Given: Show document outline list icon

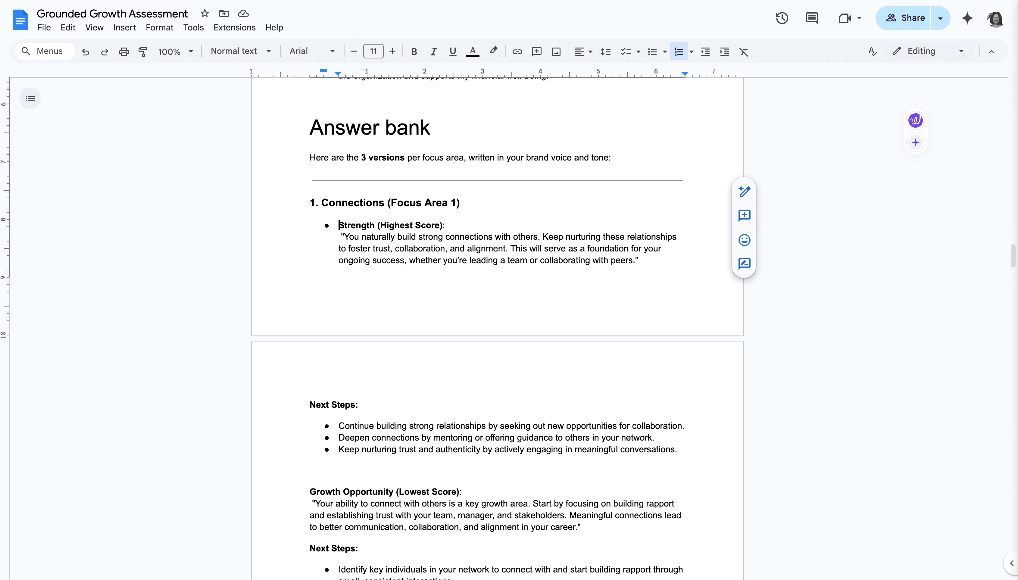Looking at the screenshot, I should (x=30, y=98).
